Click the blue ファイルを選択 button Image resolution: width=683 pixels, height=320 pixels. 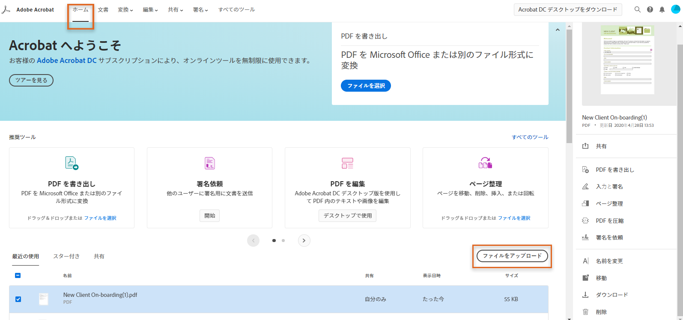366,86
